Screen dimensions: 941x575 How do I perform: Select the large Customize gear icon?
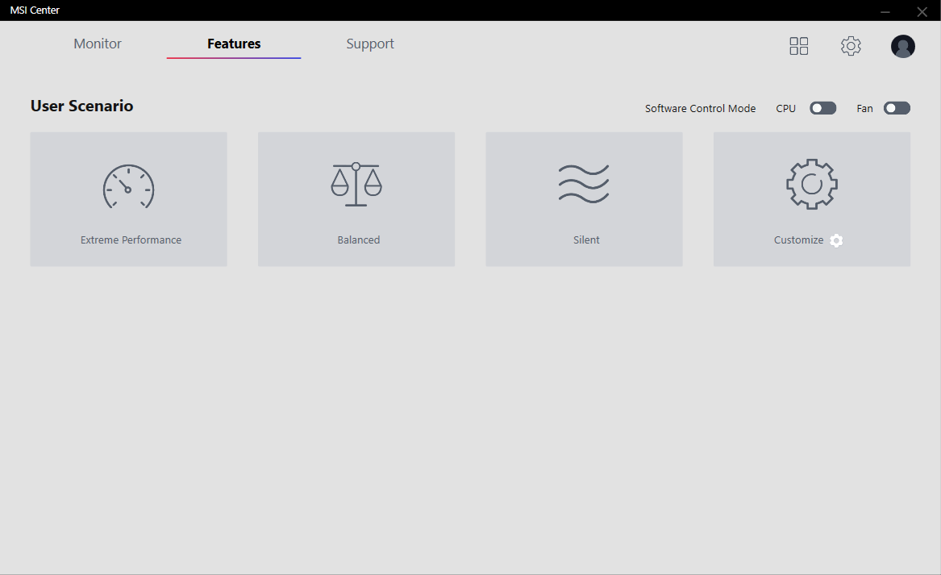(811, 184)
